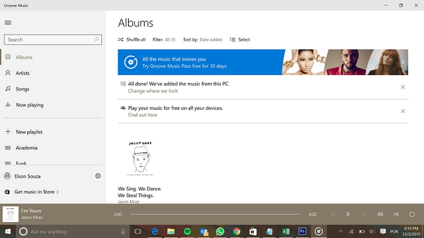Click the now playing album thumbnail

[x=10, y=214]
